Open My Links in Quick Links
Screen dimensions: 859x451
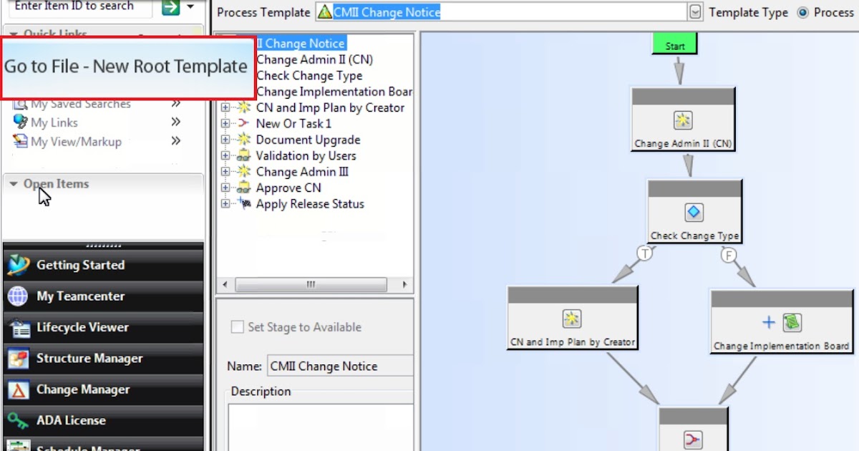tap(54, 122)
